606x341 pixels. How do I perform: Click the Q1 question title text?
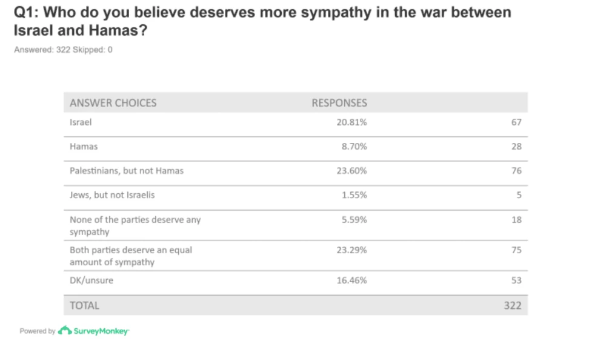pos(262,21)
